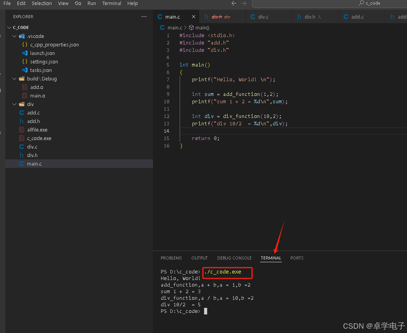Click the binary icon of allfile.exe
407x333 pixels.
coord(22,130)
